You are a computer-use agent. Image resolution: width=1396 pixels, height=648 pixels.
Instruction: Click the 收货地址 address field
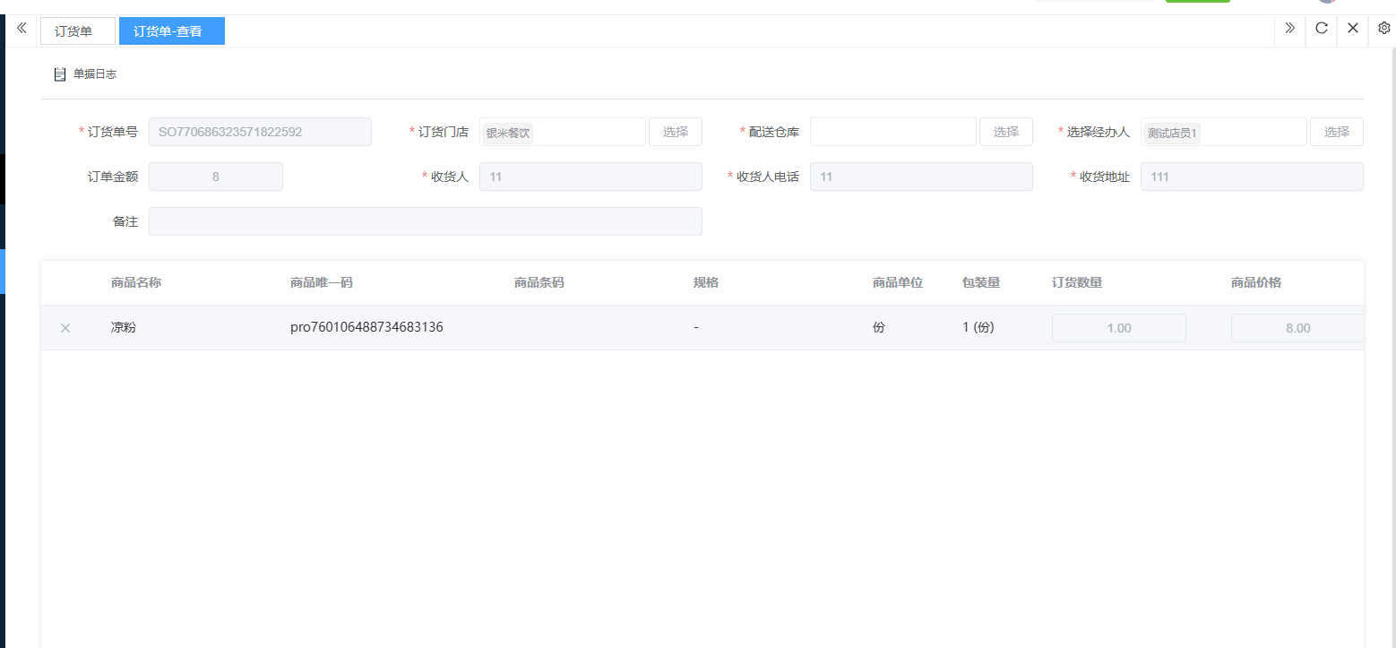(1251, 177)
